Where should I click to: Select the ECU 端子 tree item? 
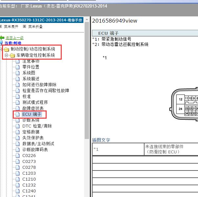(x=32, y=114)
